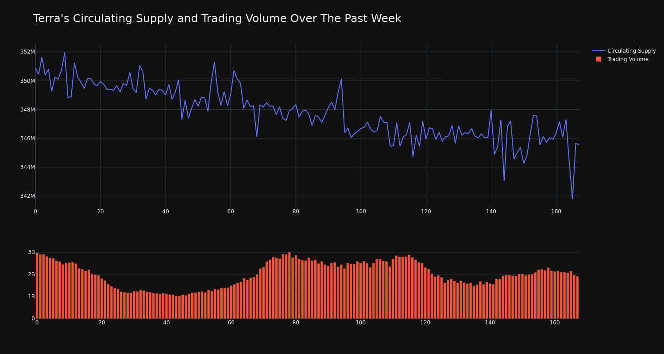Viewport: 664px width, 354px height.
Task: Click x-axis label 40 under volume chart
Action: [x=166, y=323]
